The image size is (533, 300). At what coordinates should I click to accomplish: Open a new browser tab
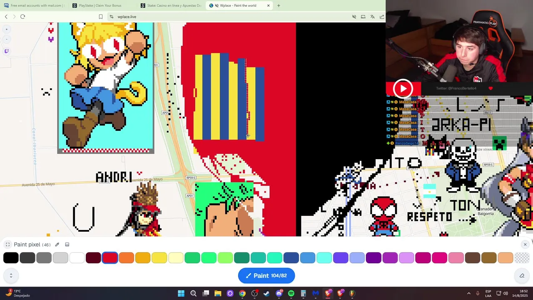pos(279,5)
